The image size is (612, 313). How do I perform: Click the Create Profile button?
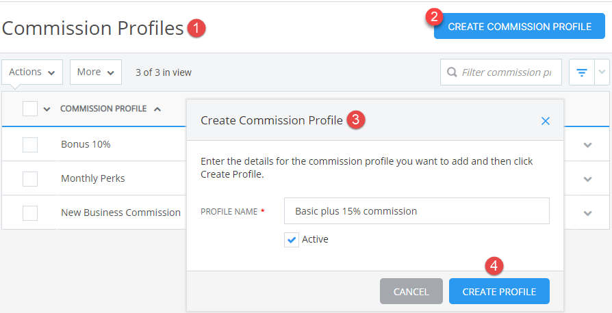499,292
